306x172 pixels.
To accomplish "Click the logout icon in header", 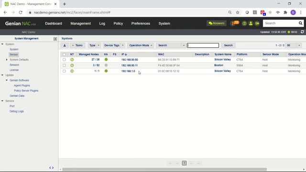I will pyautogui.click(x=257, y=23).
